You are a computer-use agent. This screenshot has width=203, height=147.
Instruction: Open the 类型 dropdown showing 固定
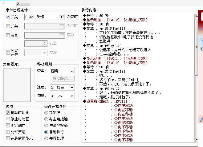pyautogui.click(x=62, y=71)
